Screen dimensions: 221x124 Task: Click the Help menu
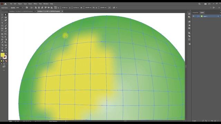pos(51,4)
